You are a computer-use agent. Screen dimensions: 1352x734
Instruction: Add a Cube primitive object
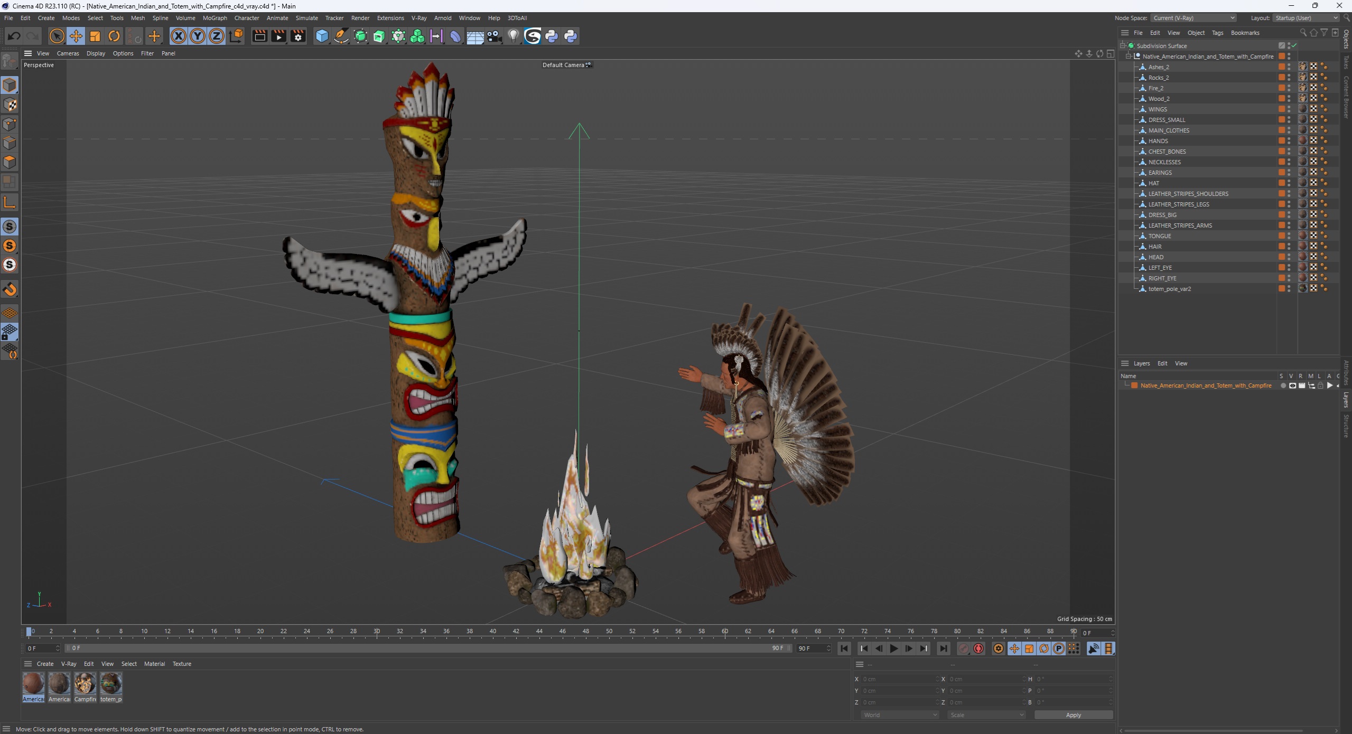click(321, 36)
